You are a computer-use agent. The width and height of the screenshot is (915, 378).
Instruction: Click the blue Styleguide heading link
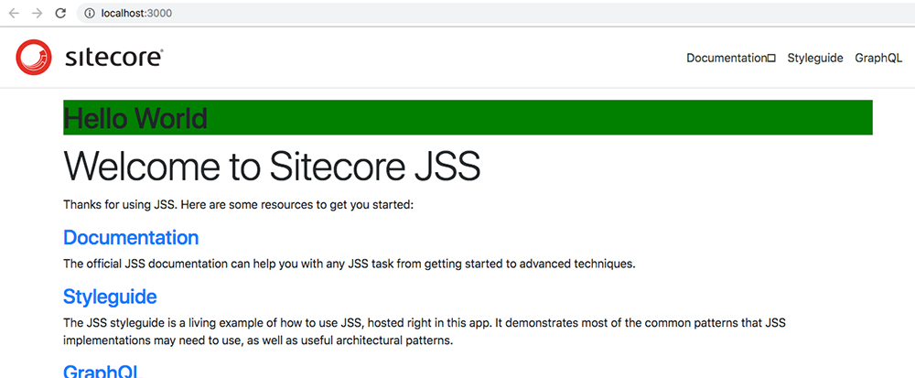click(110, 297)
